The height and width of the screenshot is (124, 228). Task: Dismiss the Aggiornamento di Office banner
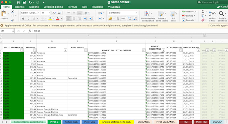tap(2, 25)
